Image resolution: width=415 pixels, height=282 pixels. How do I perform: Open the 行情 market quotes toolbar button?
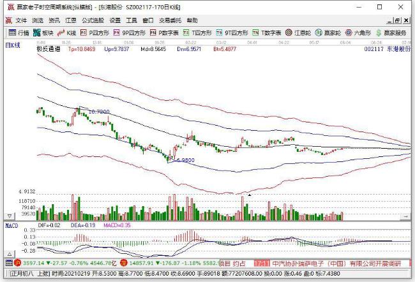click(x=19, y=33)
